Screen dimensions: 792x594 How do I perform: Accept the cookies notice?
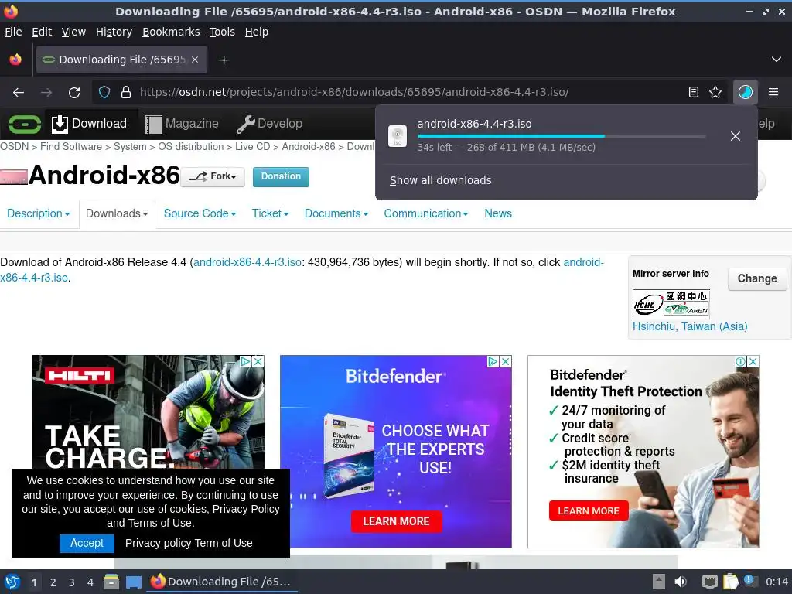(x=87, y=543)
